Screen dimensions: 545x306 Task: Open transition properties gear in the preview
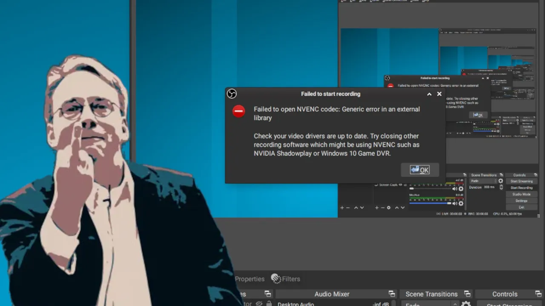tap(501, 181)
